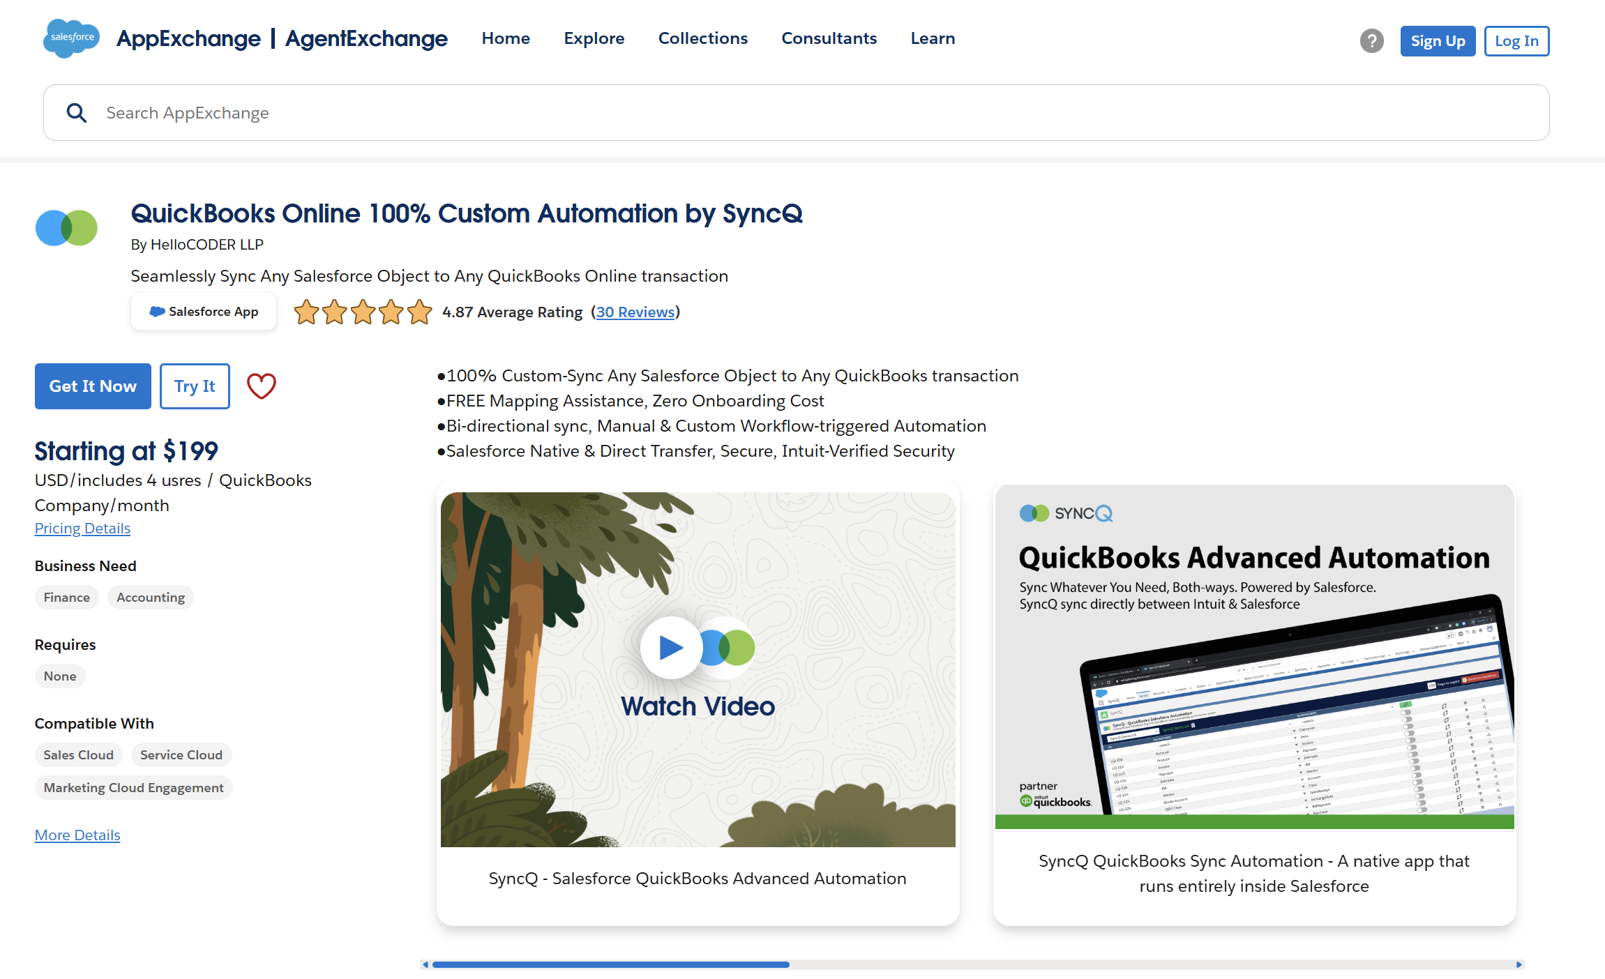Open the More Details link
The image size is (1605, 979).
(77, 835)
